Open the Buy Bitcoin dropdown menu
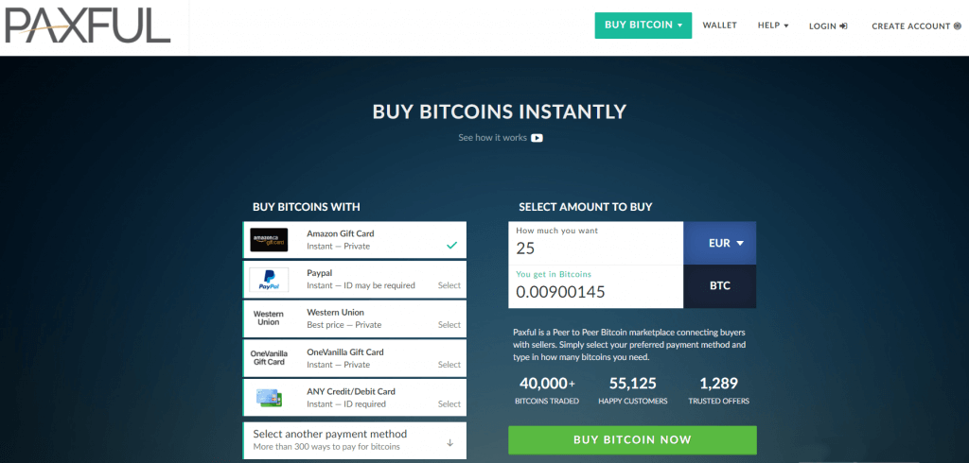 pos(643,26)
